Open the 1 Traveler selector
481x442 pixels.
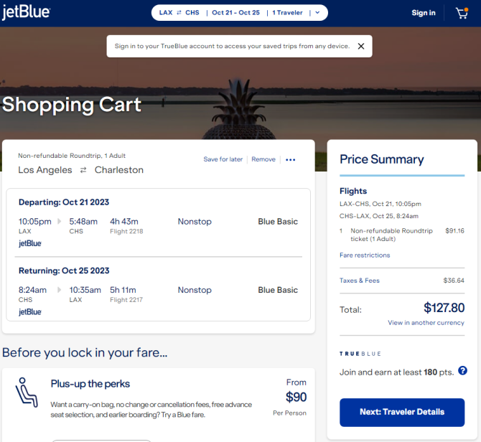(287, 13)
